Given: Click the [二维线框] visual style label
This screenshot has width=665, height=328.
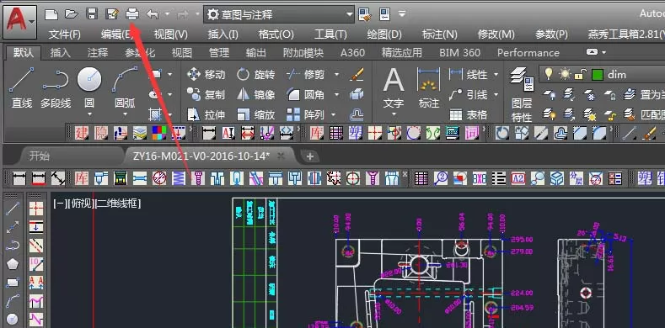Looking at the screenshot, I should [x=118, y=204].
